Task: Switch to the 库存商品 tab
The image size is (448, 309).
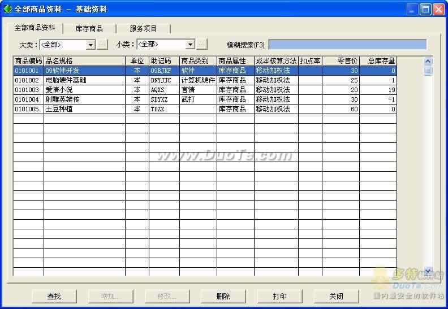Action: click(x=89, y=28)
